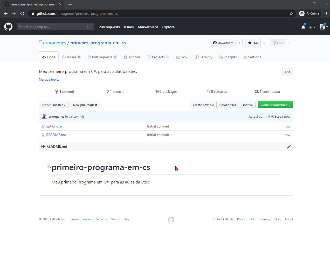Go to Explore
This screenshot has width=330, height=255.
tap(168, 27)
